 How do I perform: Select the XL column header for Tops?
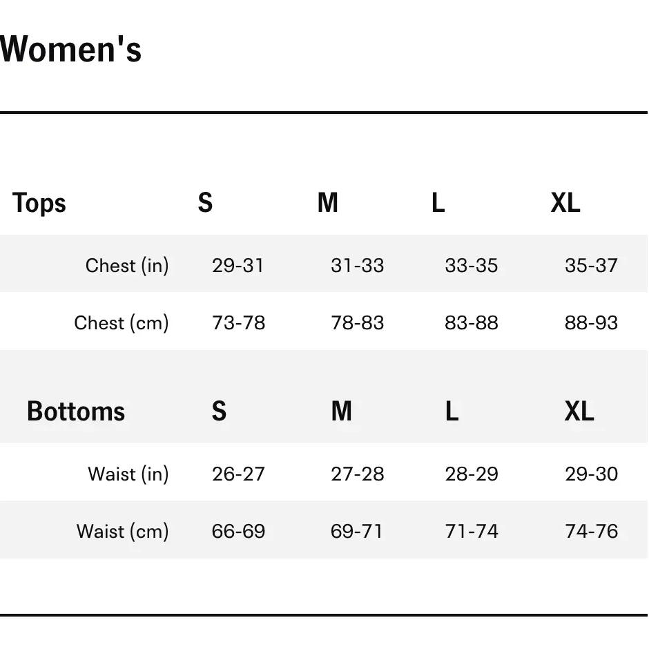coord(565,203)
